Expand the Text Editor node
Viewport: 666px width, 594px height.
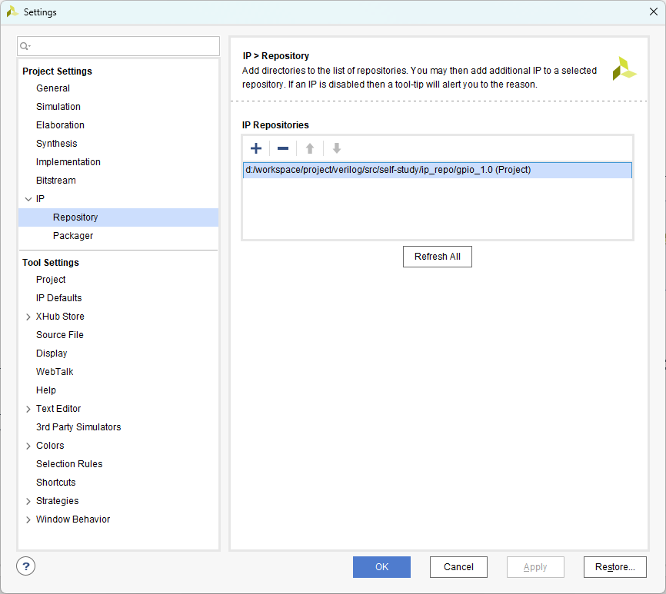tap(28, 409)
